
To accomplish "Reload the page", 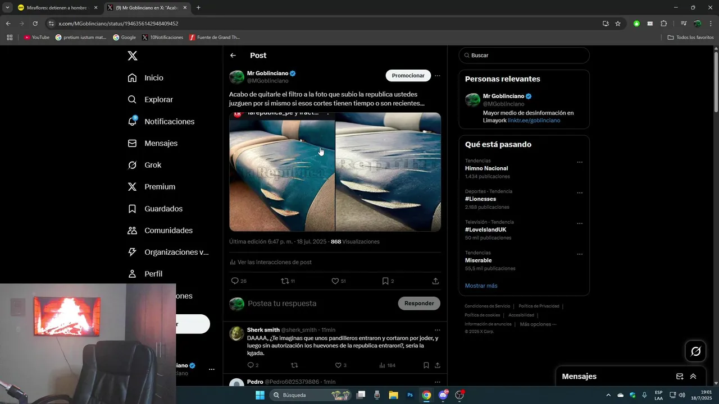I will click(35, 24).
